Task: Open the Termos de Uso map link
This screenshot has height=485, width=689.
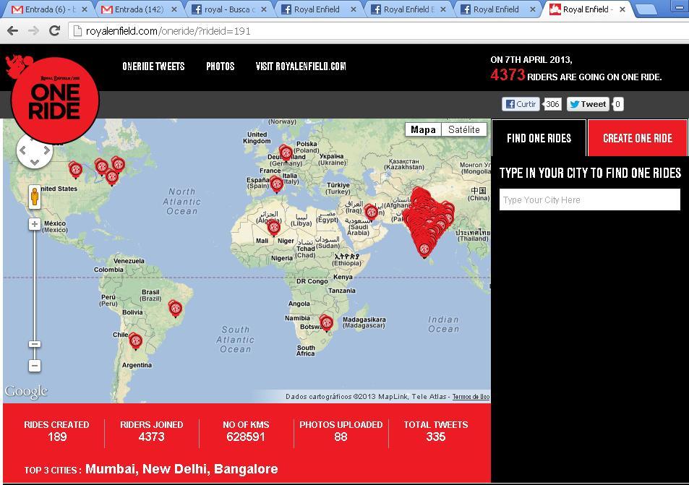Action: click(471, 397)
